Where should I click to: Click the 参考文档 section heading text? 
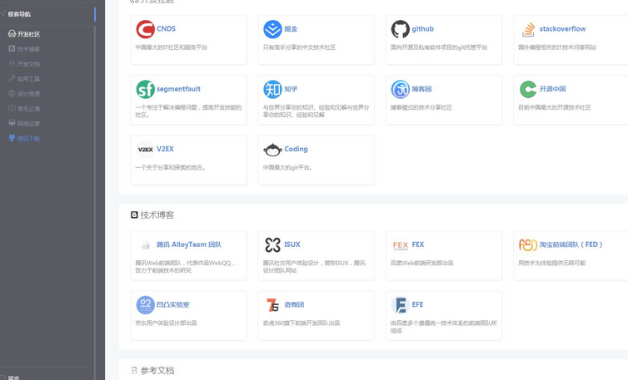tap(157, 370)
